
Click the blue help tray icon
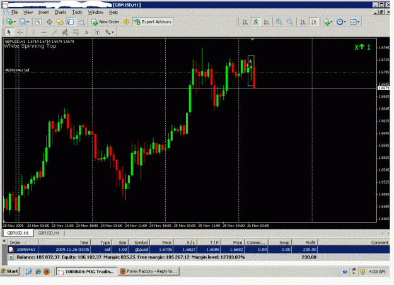tap(345, 271)
